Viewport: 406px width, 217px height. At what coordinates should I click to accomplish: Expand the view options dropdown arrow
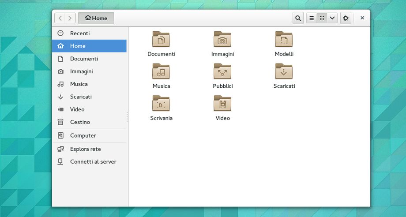pos(332,18)
